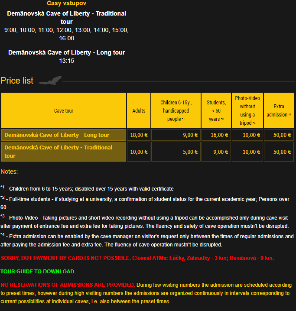The image size is (296, 311).
Task: Click note *1 about children 6 to 15
Action: coord(87,188)
